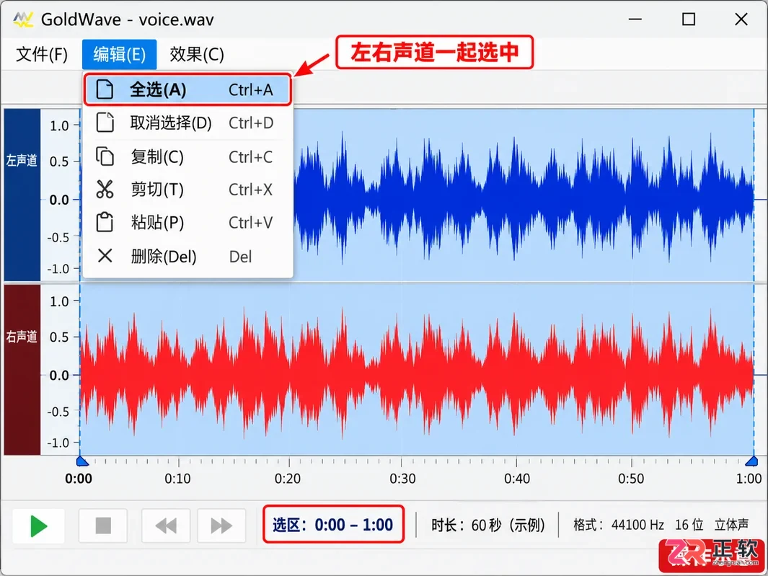Viewport: 768px width, 576px height.
Task: Click the clipboard paste icon
Action: tap(105, 222)
